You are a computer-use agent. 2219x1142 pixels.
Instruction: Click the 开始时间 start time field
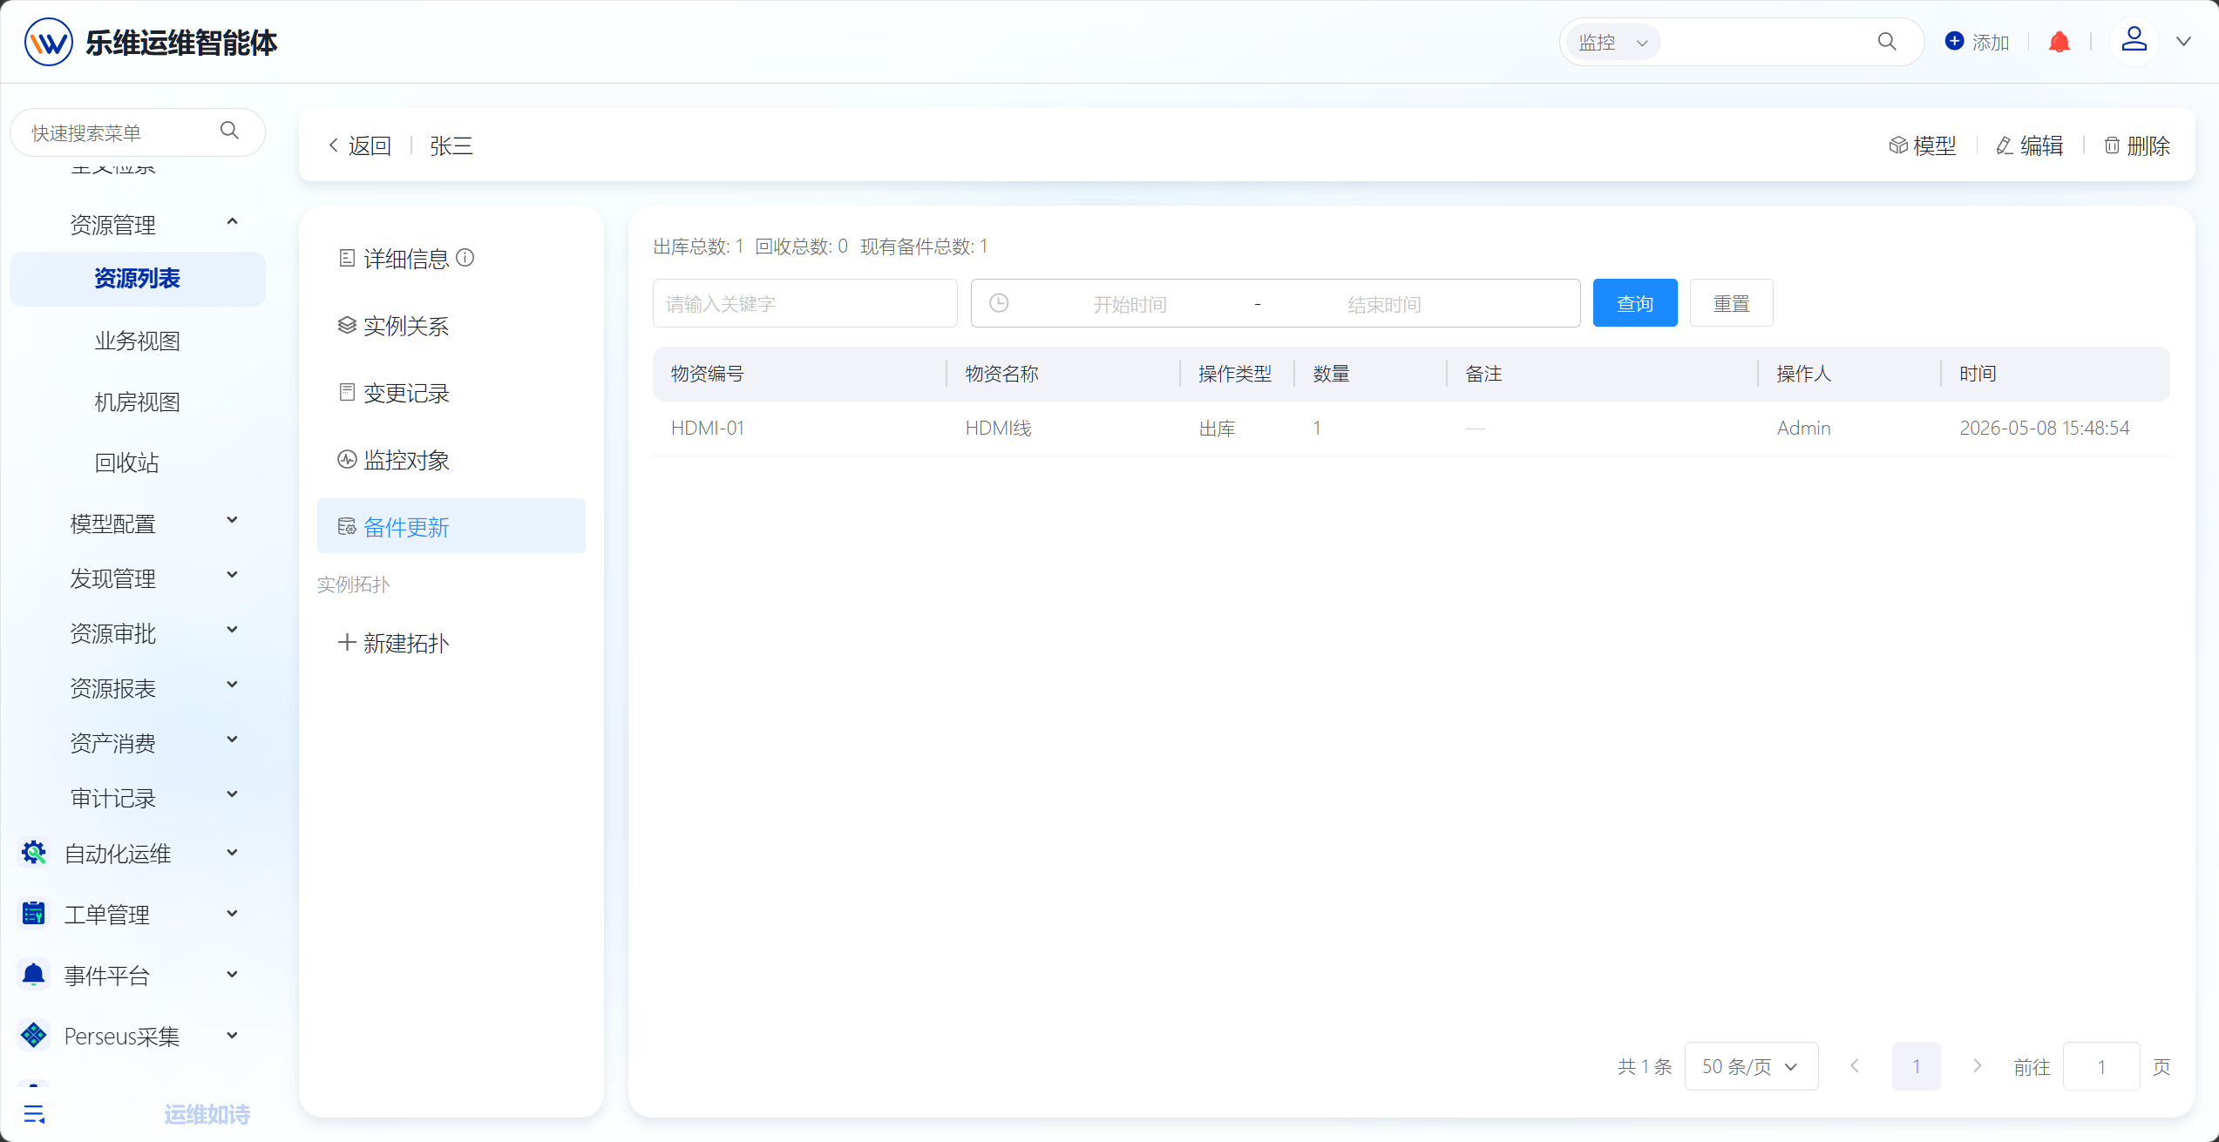click(1130, 304)
